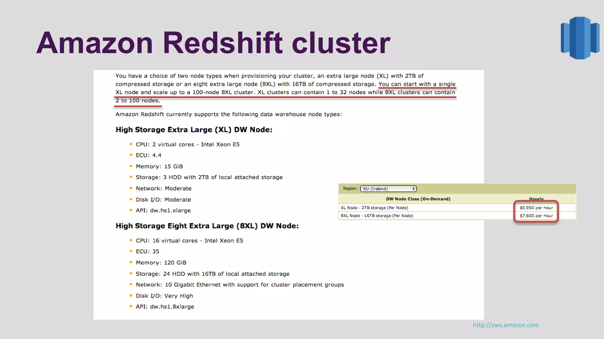Viewport: 604px width, 339px height.
Task: Click the '2 to 100 nodes.' underlined text
Action: click(138, 101)
